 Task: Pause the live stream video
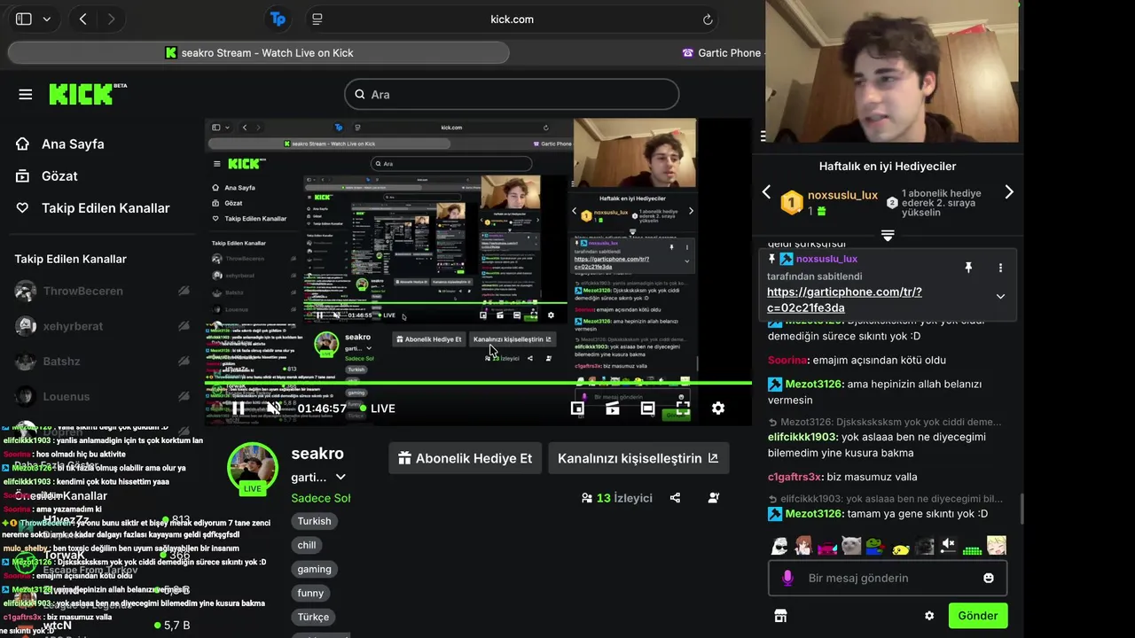tap(239, 408)
